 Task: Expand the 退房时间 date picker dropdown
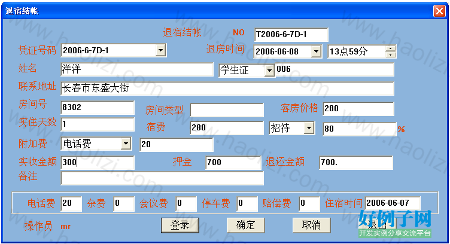(316, 51)
